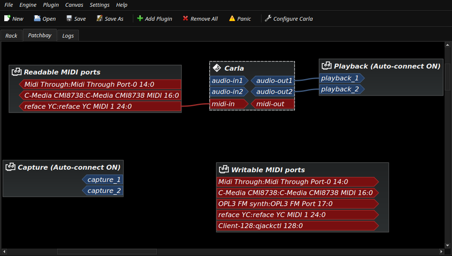The width and height of the screenshot is (452, 256).
Task: Select the playback_2 port
Action: [x=342, y=89]
